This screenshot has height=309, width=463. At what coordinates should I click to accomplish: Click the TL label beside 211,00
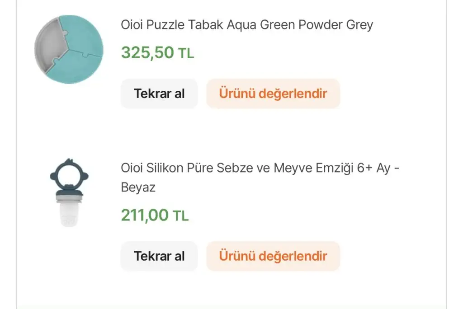(x=181, y=216)
